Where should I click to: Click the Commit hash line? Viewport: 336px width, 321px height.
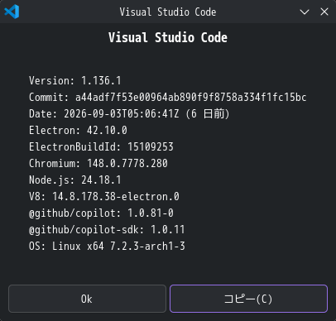[x=168, y=98]
